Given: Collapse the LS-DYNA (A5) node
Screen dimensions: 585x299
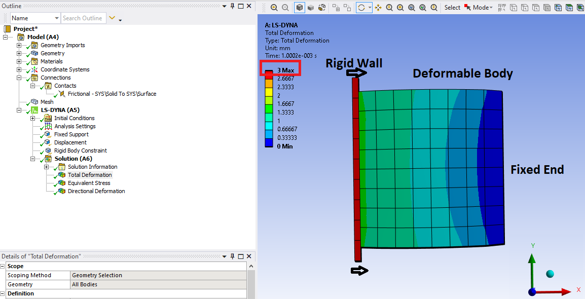Looking at the screenshot, I should pos(19,110).
